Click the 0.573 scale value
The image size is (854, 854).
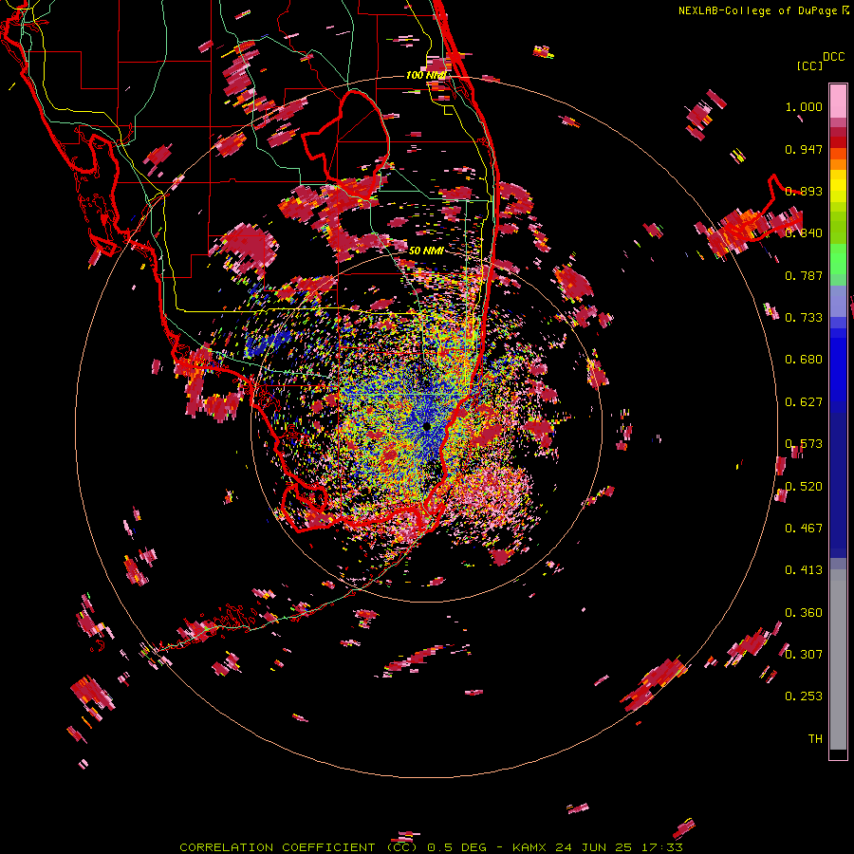coord(804,444)
